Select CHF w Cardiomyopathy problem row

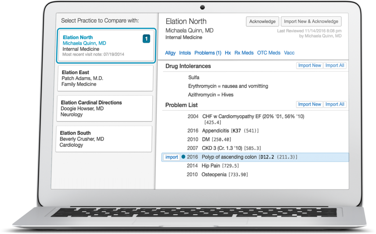coord(246,119)
